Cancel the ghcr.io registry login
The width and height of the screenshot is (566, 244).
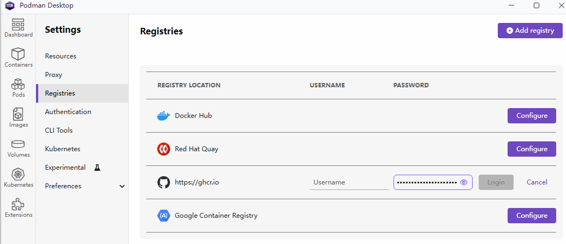[x=537, y=182]
